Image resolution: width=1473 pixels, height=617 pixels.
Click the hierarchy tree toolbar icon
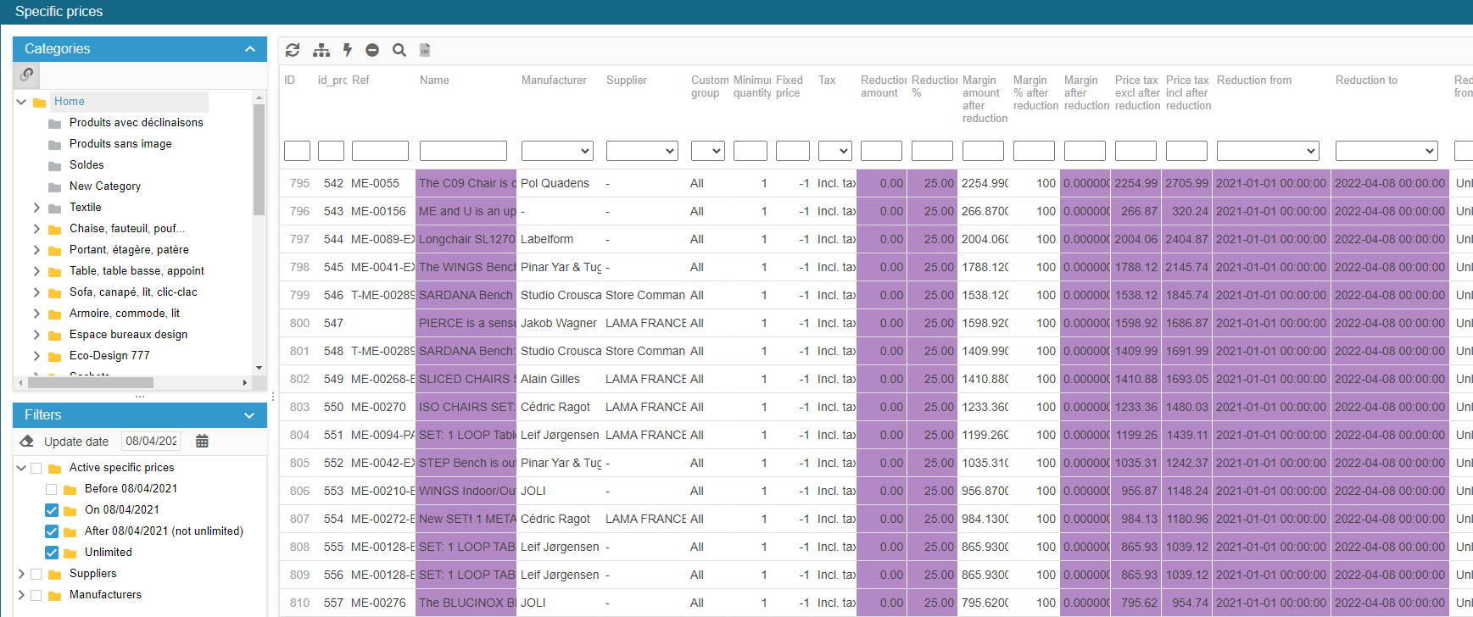click(x=321, y=50)
